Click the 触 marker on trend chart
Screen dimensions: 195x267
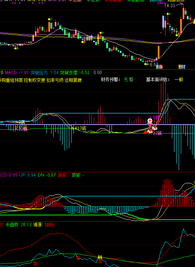coord(100,257)
